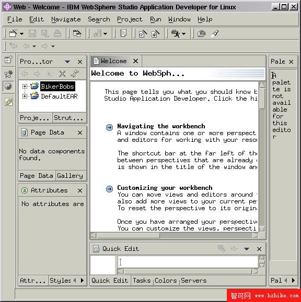The image size is (301, 302).
Task: Open the File menu
Action: (15, 19)
